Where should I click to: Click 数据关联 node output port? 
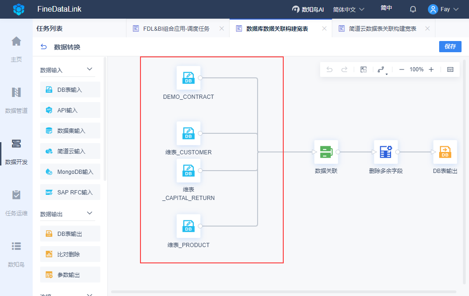pyautogui.click(x=338, y=152)
